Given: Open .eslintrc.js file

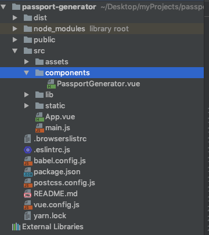Looking at the screenshot, I should (52, 150).
